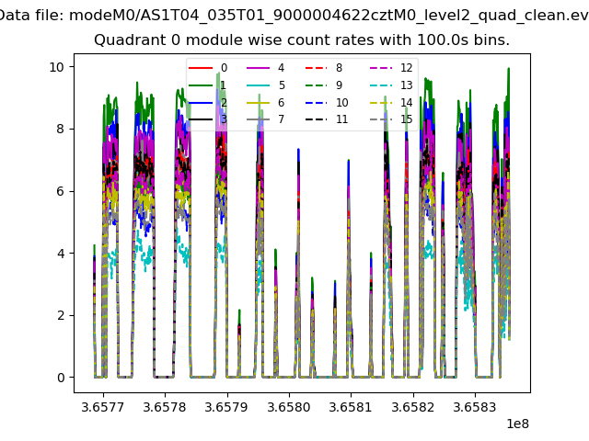Select the magenta dashed legend line for module 12
This screenshot has height=441, width=589.
click(x=380, y=68)
